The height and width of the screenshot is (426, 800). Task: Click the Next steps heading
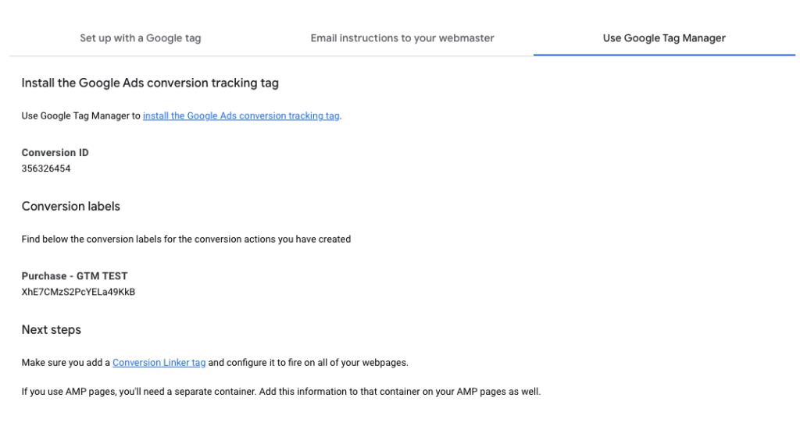[x=51, y=330]
